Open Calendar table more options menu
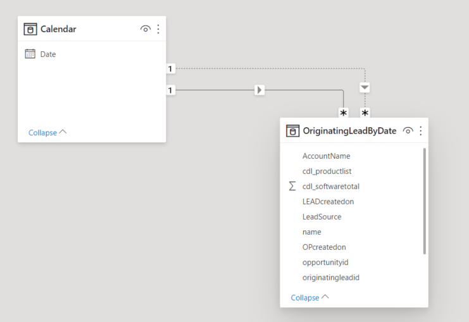The image size is (469, 322). coord(158,29)
